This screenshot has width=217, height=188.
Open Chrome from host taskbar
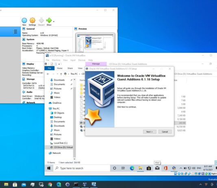(x=50, y=184)
